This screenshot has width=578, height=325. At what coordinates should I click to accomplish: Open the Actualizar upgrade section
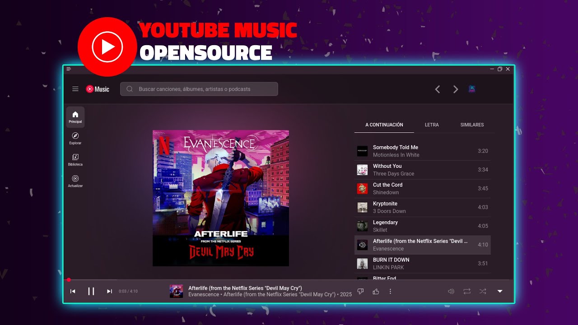75,181
